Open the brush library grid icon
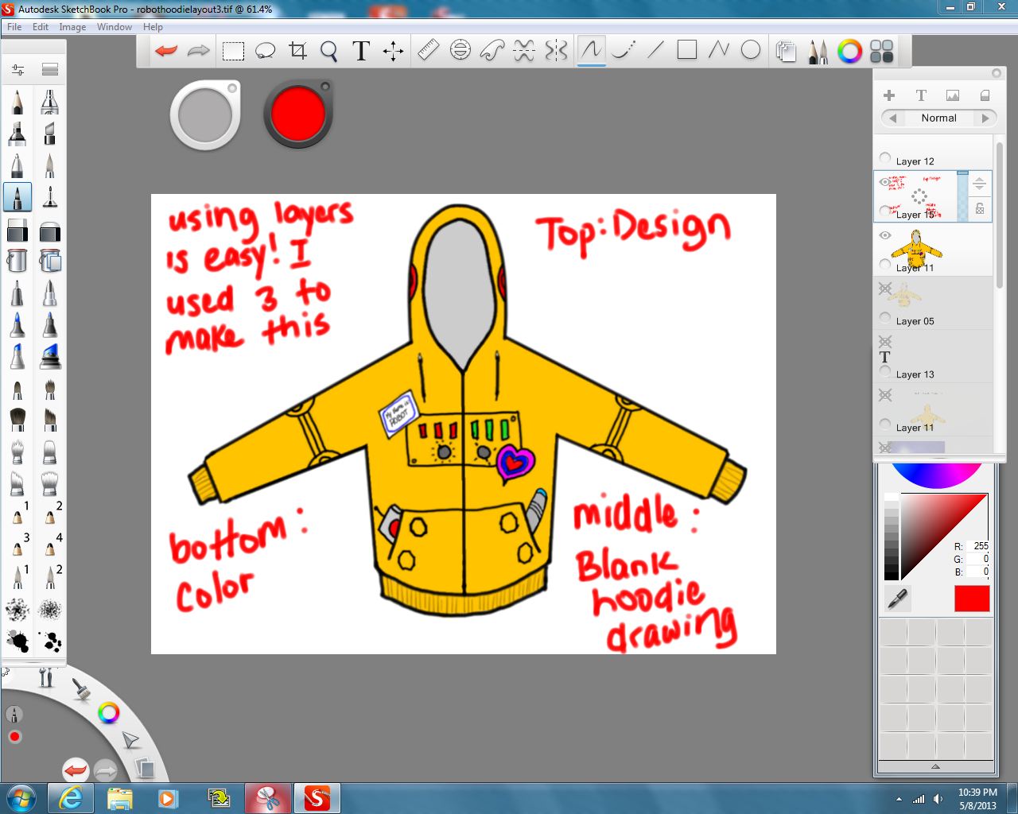This screenshot has height=814, width=1018. tap(881, 50)
